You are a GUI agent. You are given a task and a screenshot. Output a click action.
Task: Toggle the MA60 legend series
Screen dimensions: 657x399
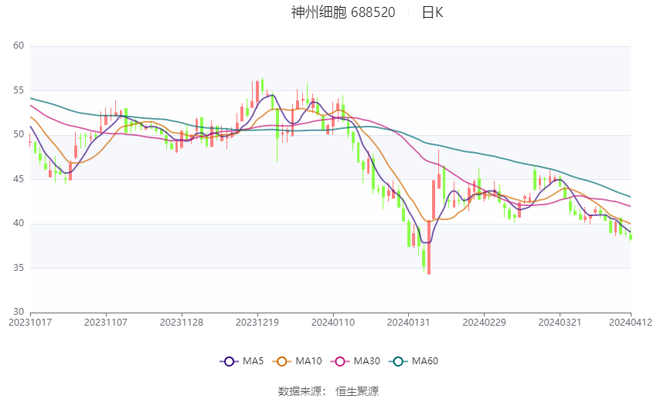point(414,361)
